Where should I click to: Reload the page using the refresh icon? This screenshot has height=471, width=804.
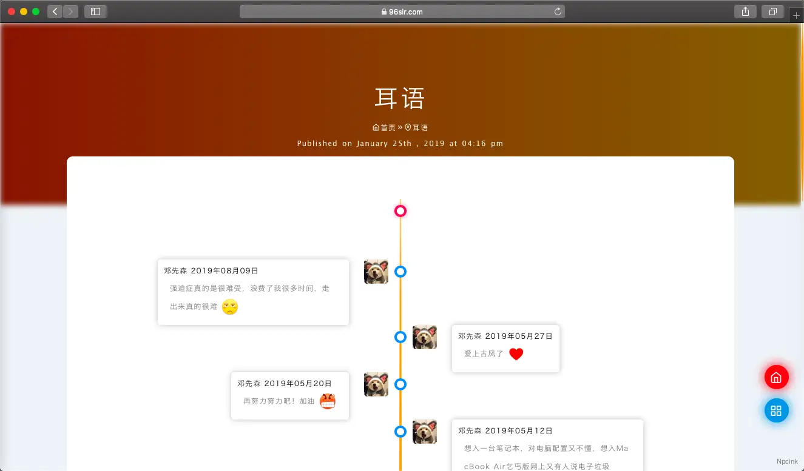click(x=557, y=11)
